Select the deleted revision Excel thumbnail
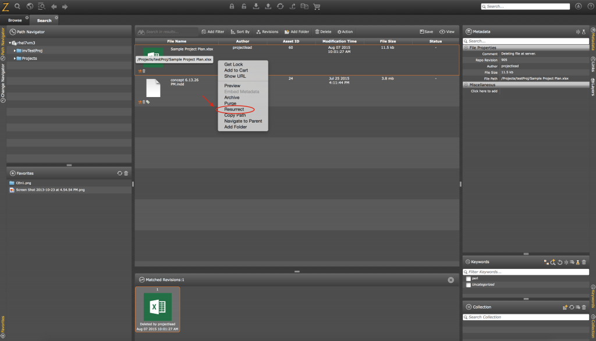This screenshot has height=341, width=596. pos(157,307)
